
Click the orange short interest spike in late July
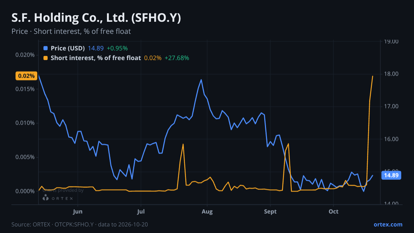(x=183, y=144)
